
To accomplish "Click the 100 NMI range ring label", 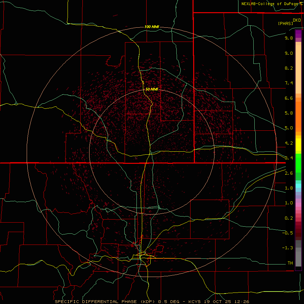I will click(152, 27).
